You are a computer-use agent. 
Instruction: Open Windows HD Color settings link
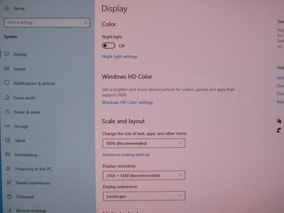[127, 102]
